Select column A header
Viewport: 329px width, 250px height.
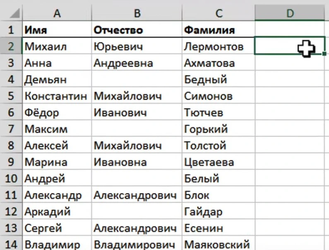pos(57,13)
